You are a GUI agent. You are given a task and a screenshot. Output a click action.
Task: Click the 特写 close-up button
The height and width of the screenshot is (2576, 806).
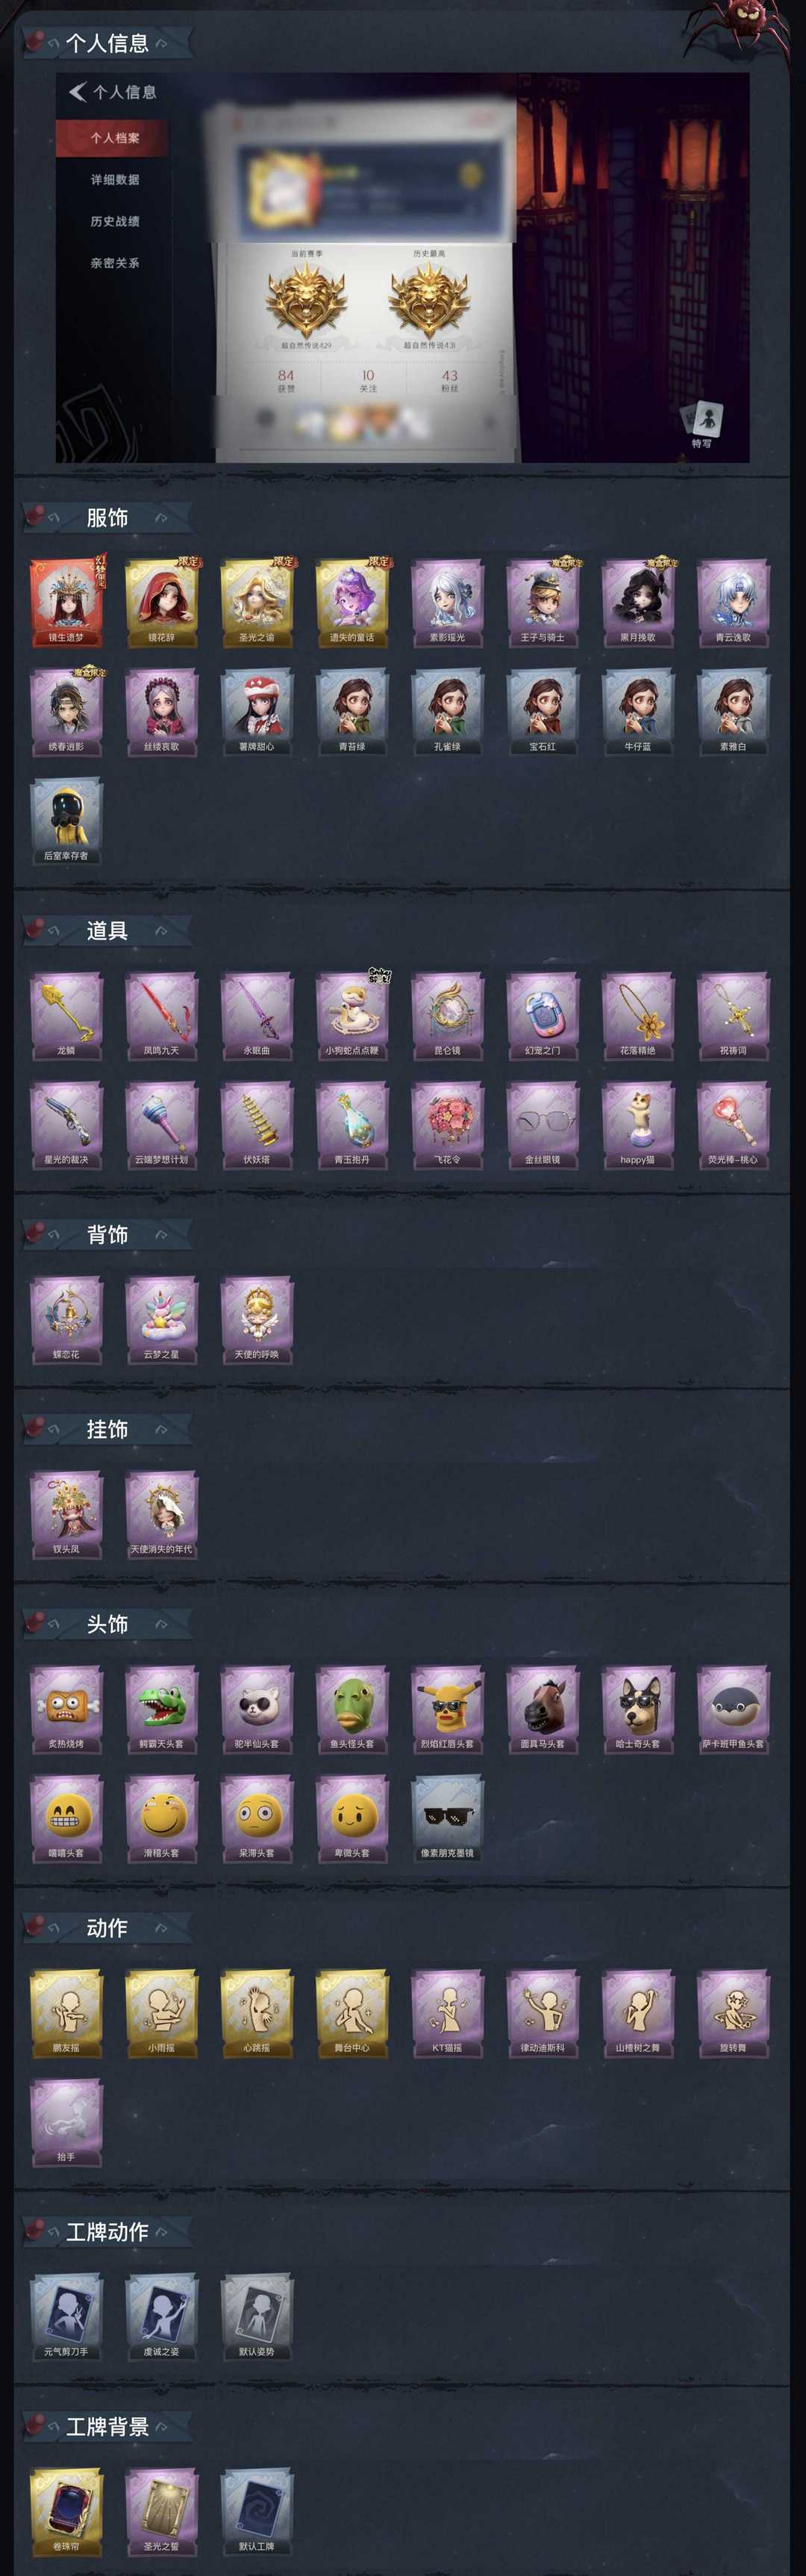[702, 425]
